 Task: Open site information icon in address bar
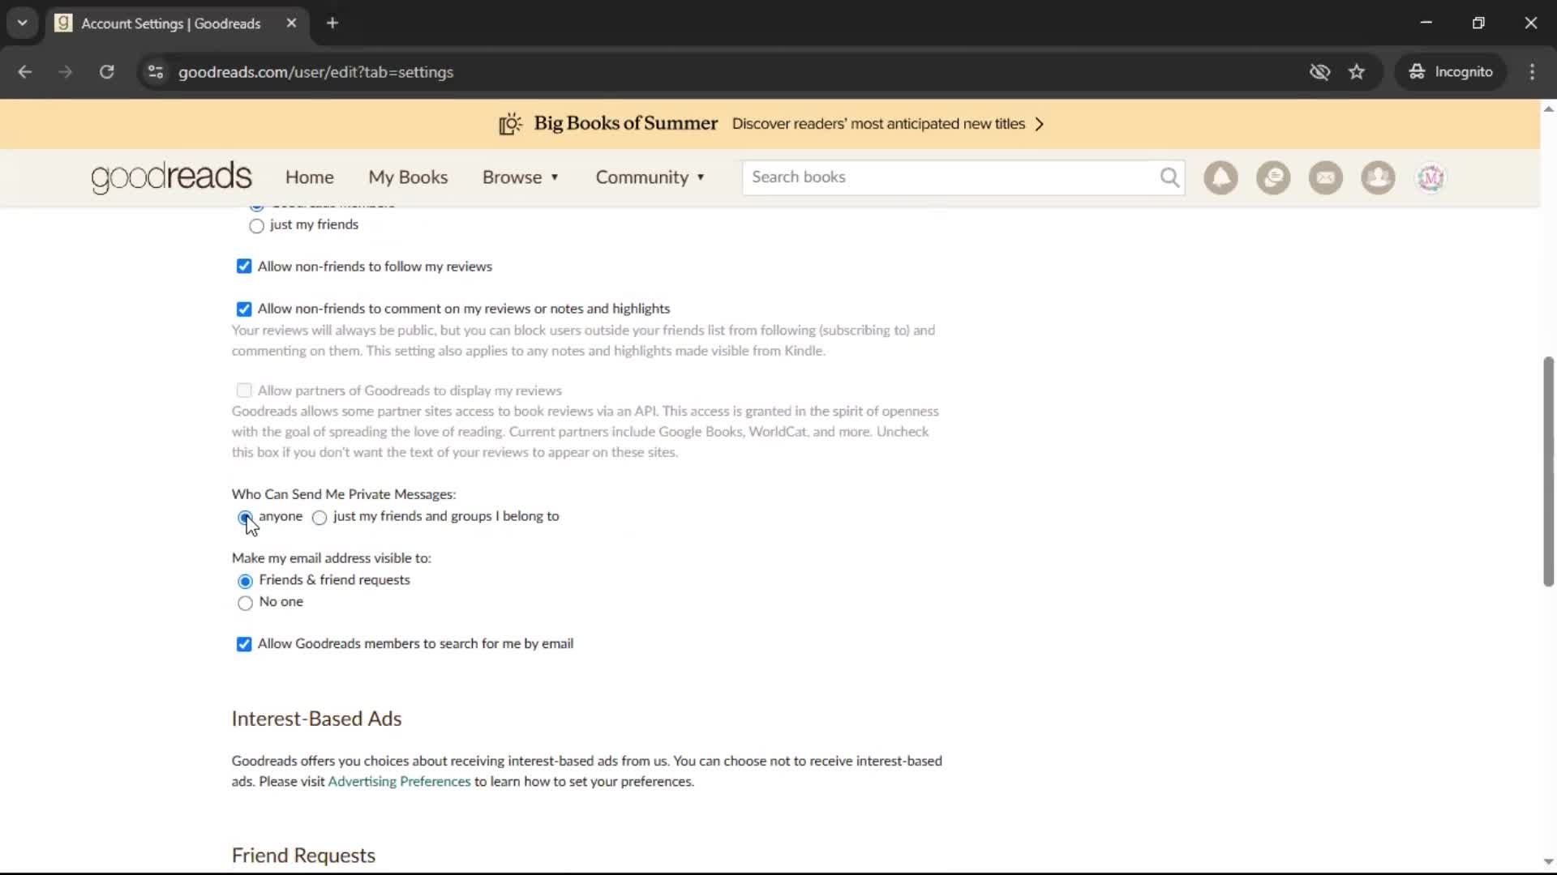tap(156, 72)
